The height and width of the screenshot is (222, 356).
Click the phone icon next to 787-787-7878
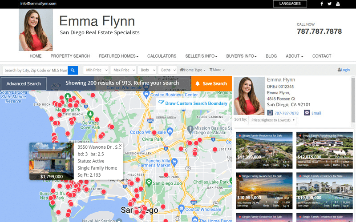[x=270, y=113]
